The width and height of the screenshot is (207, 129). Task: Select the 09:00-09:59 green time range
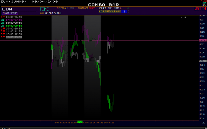pyautogui.click(x=14, y=26)
